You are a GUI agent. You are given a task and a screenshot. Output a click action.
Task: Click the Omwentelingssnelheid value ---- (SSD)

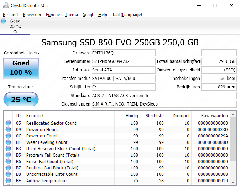[x=219, y=70]
